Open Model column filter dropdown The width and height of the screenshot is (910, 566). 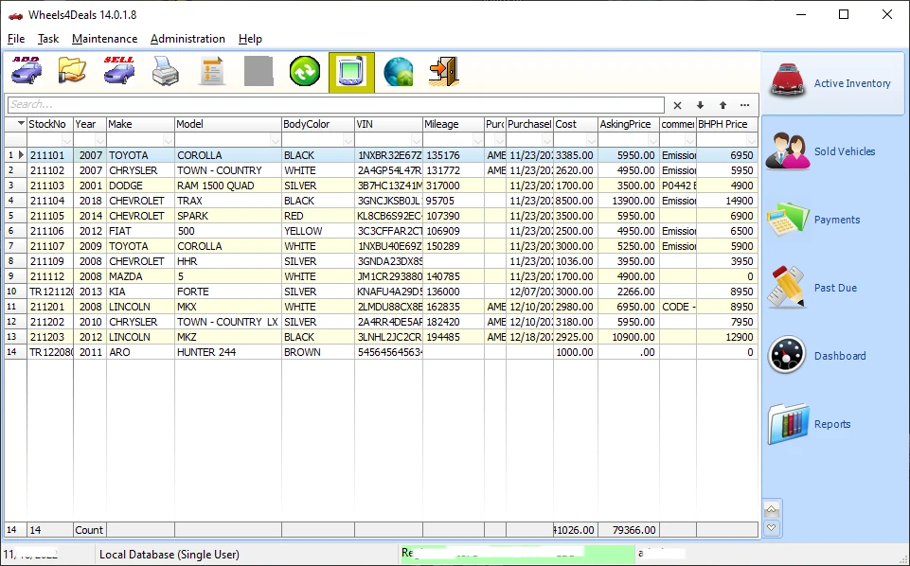276,140
